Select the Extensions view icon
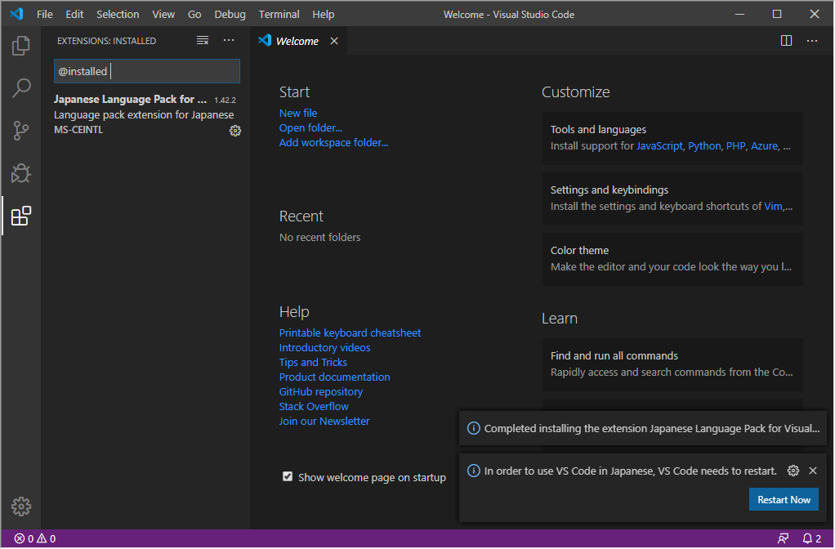The image size is (835, 549). click(20, 216)
